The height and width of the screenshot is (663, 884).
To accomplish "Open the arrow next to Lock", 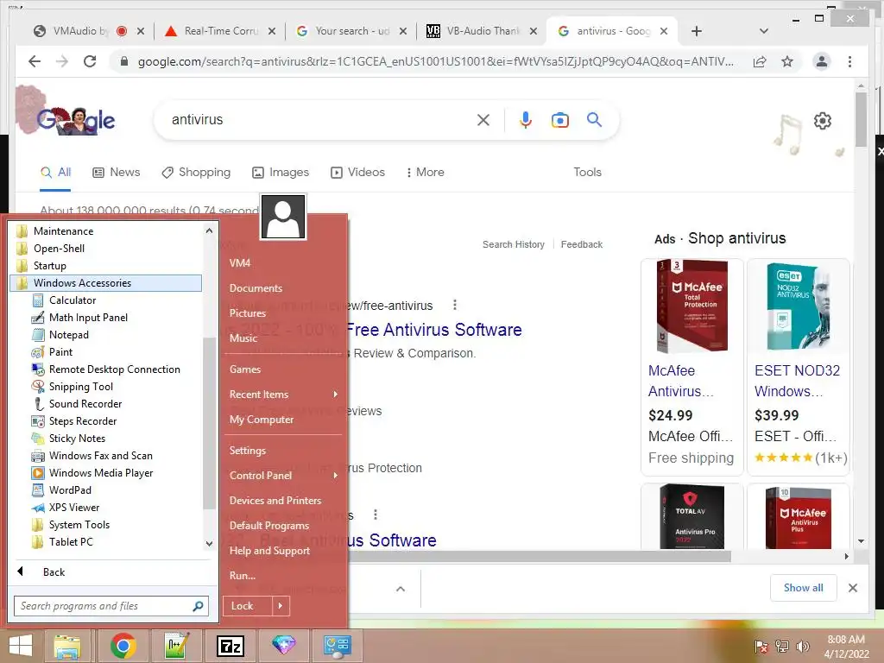I will 281,606.
